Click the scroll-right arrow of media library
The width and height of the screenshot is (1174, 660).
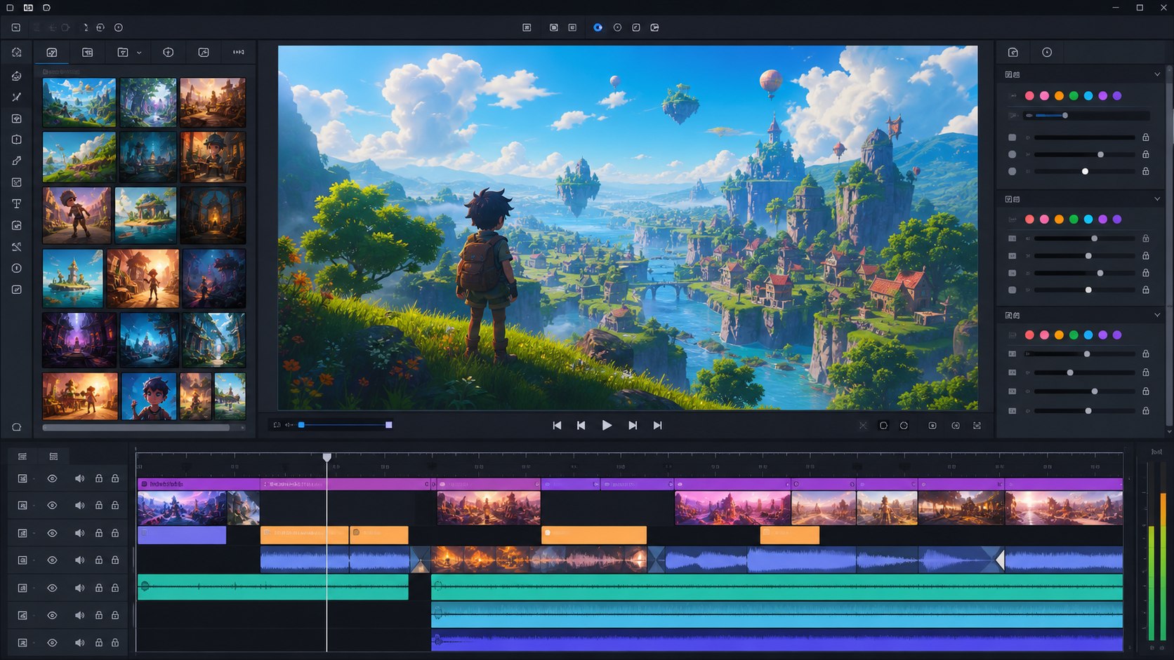243,427
